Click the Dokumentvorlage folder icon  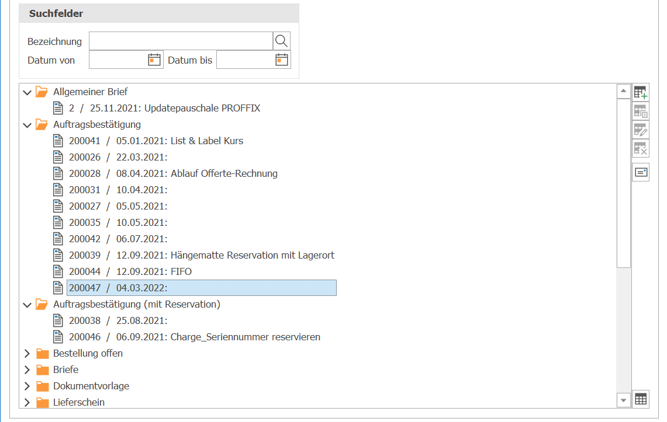[x=42, y=386]
